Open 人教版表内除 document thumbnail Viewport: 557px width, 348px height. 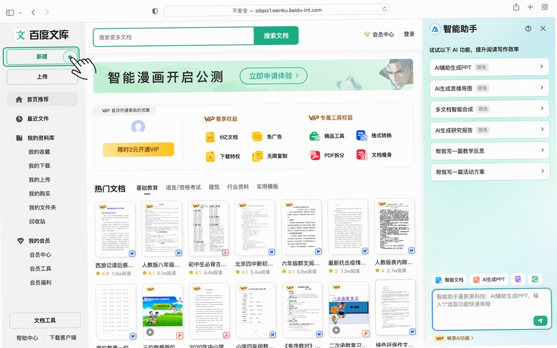pyautogui.click(x=395, y=227)
